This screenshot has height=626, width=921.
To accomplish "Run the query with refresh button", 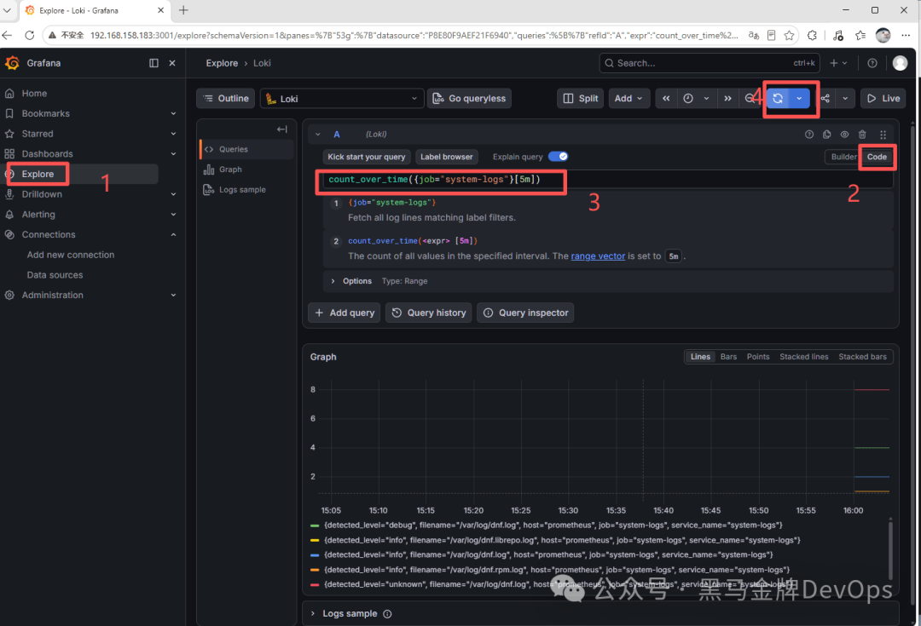I will tap(778, 99).
